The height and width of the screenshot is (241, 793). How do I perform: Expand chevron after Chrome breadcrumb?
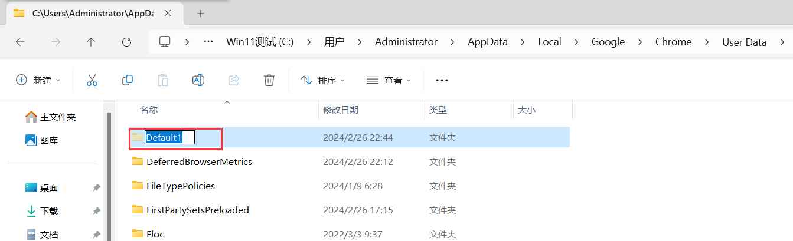point(707,42)
